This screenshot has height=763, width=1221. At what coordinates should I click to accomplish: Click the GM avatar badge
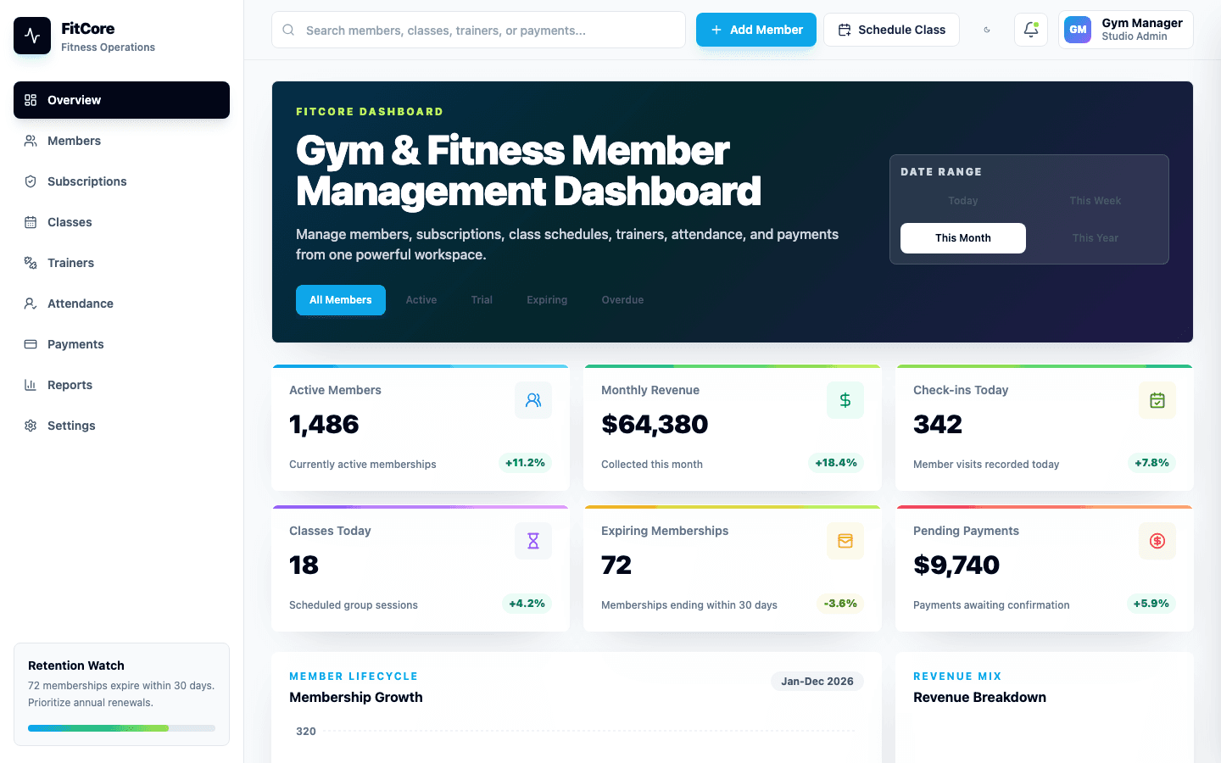tap(1078, 30)
